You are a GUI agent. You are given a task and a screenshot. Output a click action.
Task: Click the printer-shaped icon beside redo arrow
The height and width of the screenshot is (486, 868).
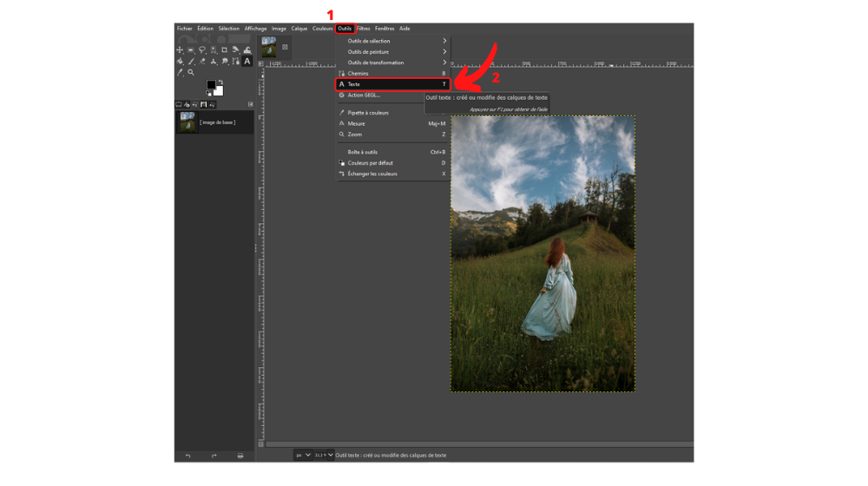click(240, 456)
